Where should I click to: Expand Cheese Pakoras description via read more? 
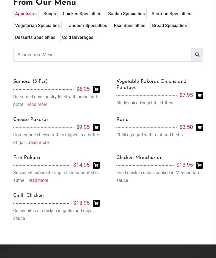[39, 143]
